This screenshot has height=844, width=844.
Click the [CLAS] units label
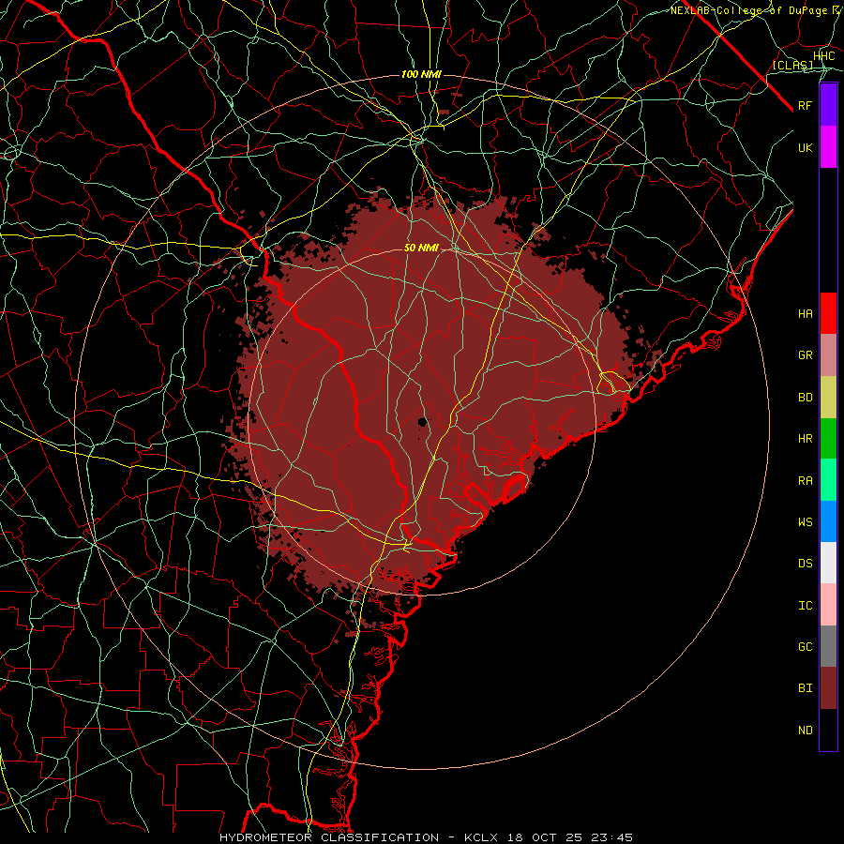tap(792, 65)
